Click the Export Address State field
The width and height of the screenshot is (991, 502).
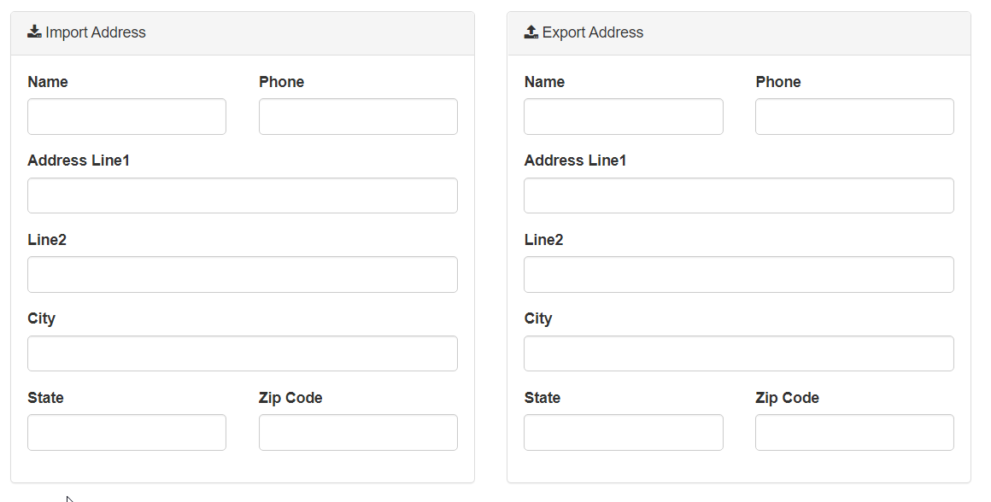[624, 433]
